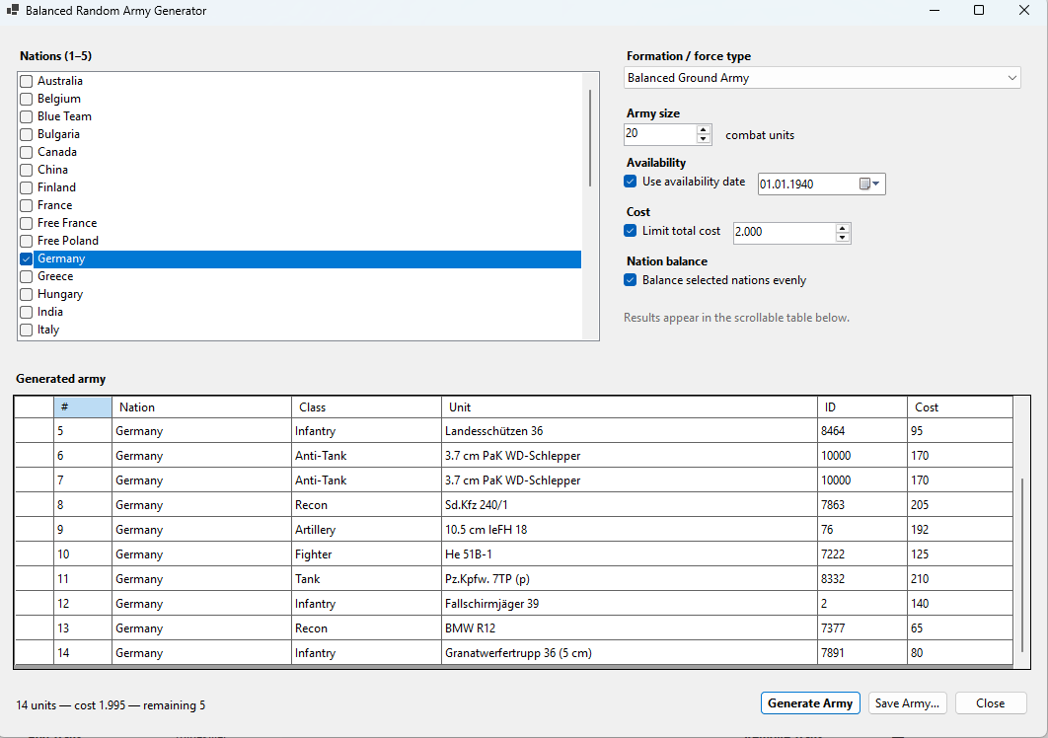
Task: Sort table by Unit column header
Action: click(x=630, y=407)
